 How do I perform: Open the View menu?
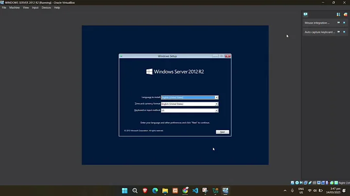pyautogui.click(x=26, y=8)
